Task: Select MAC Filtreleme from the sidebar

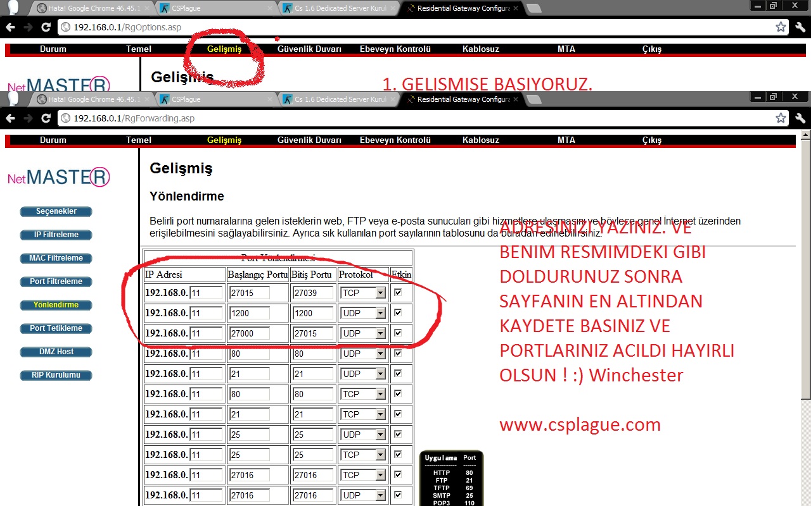Action: 56,258
